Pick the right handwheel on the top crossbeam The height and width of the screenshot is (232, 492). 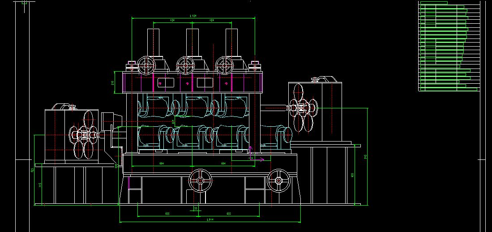[225, 65]
